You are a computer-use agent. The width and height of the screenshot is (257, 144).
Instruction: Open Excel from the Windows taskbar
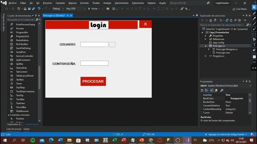[114, 140]
